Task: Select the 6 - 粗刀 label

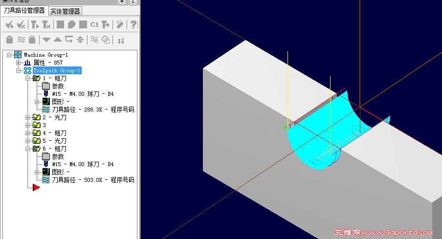Action: [54, 149]
